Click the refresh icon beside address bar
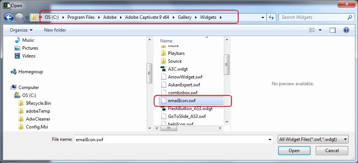 coord(271,17)
